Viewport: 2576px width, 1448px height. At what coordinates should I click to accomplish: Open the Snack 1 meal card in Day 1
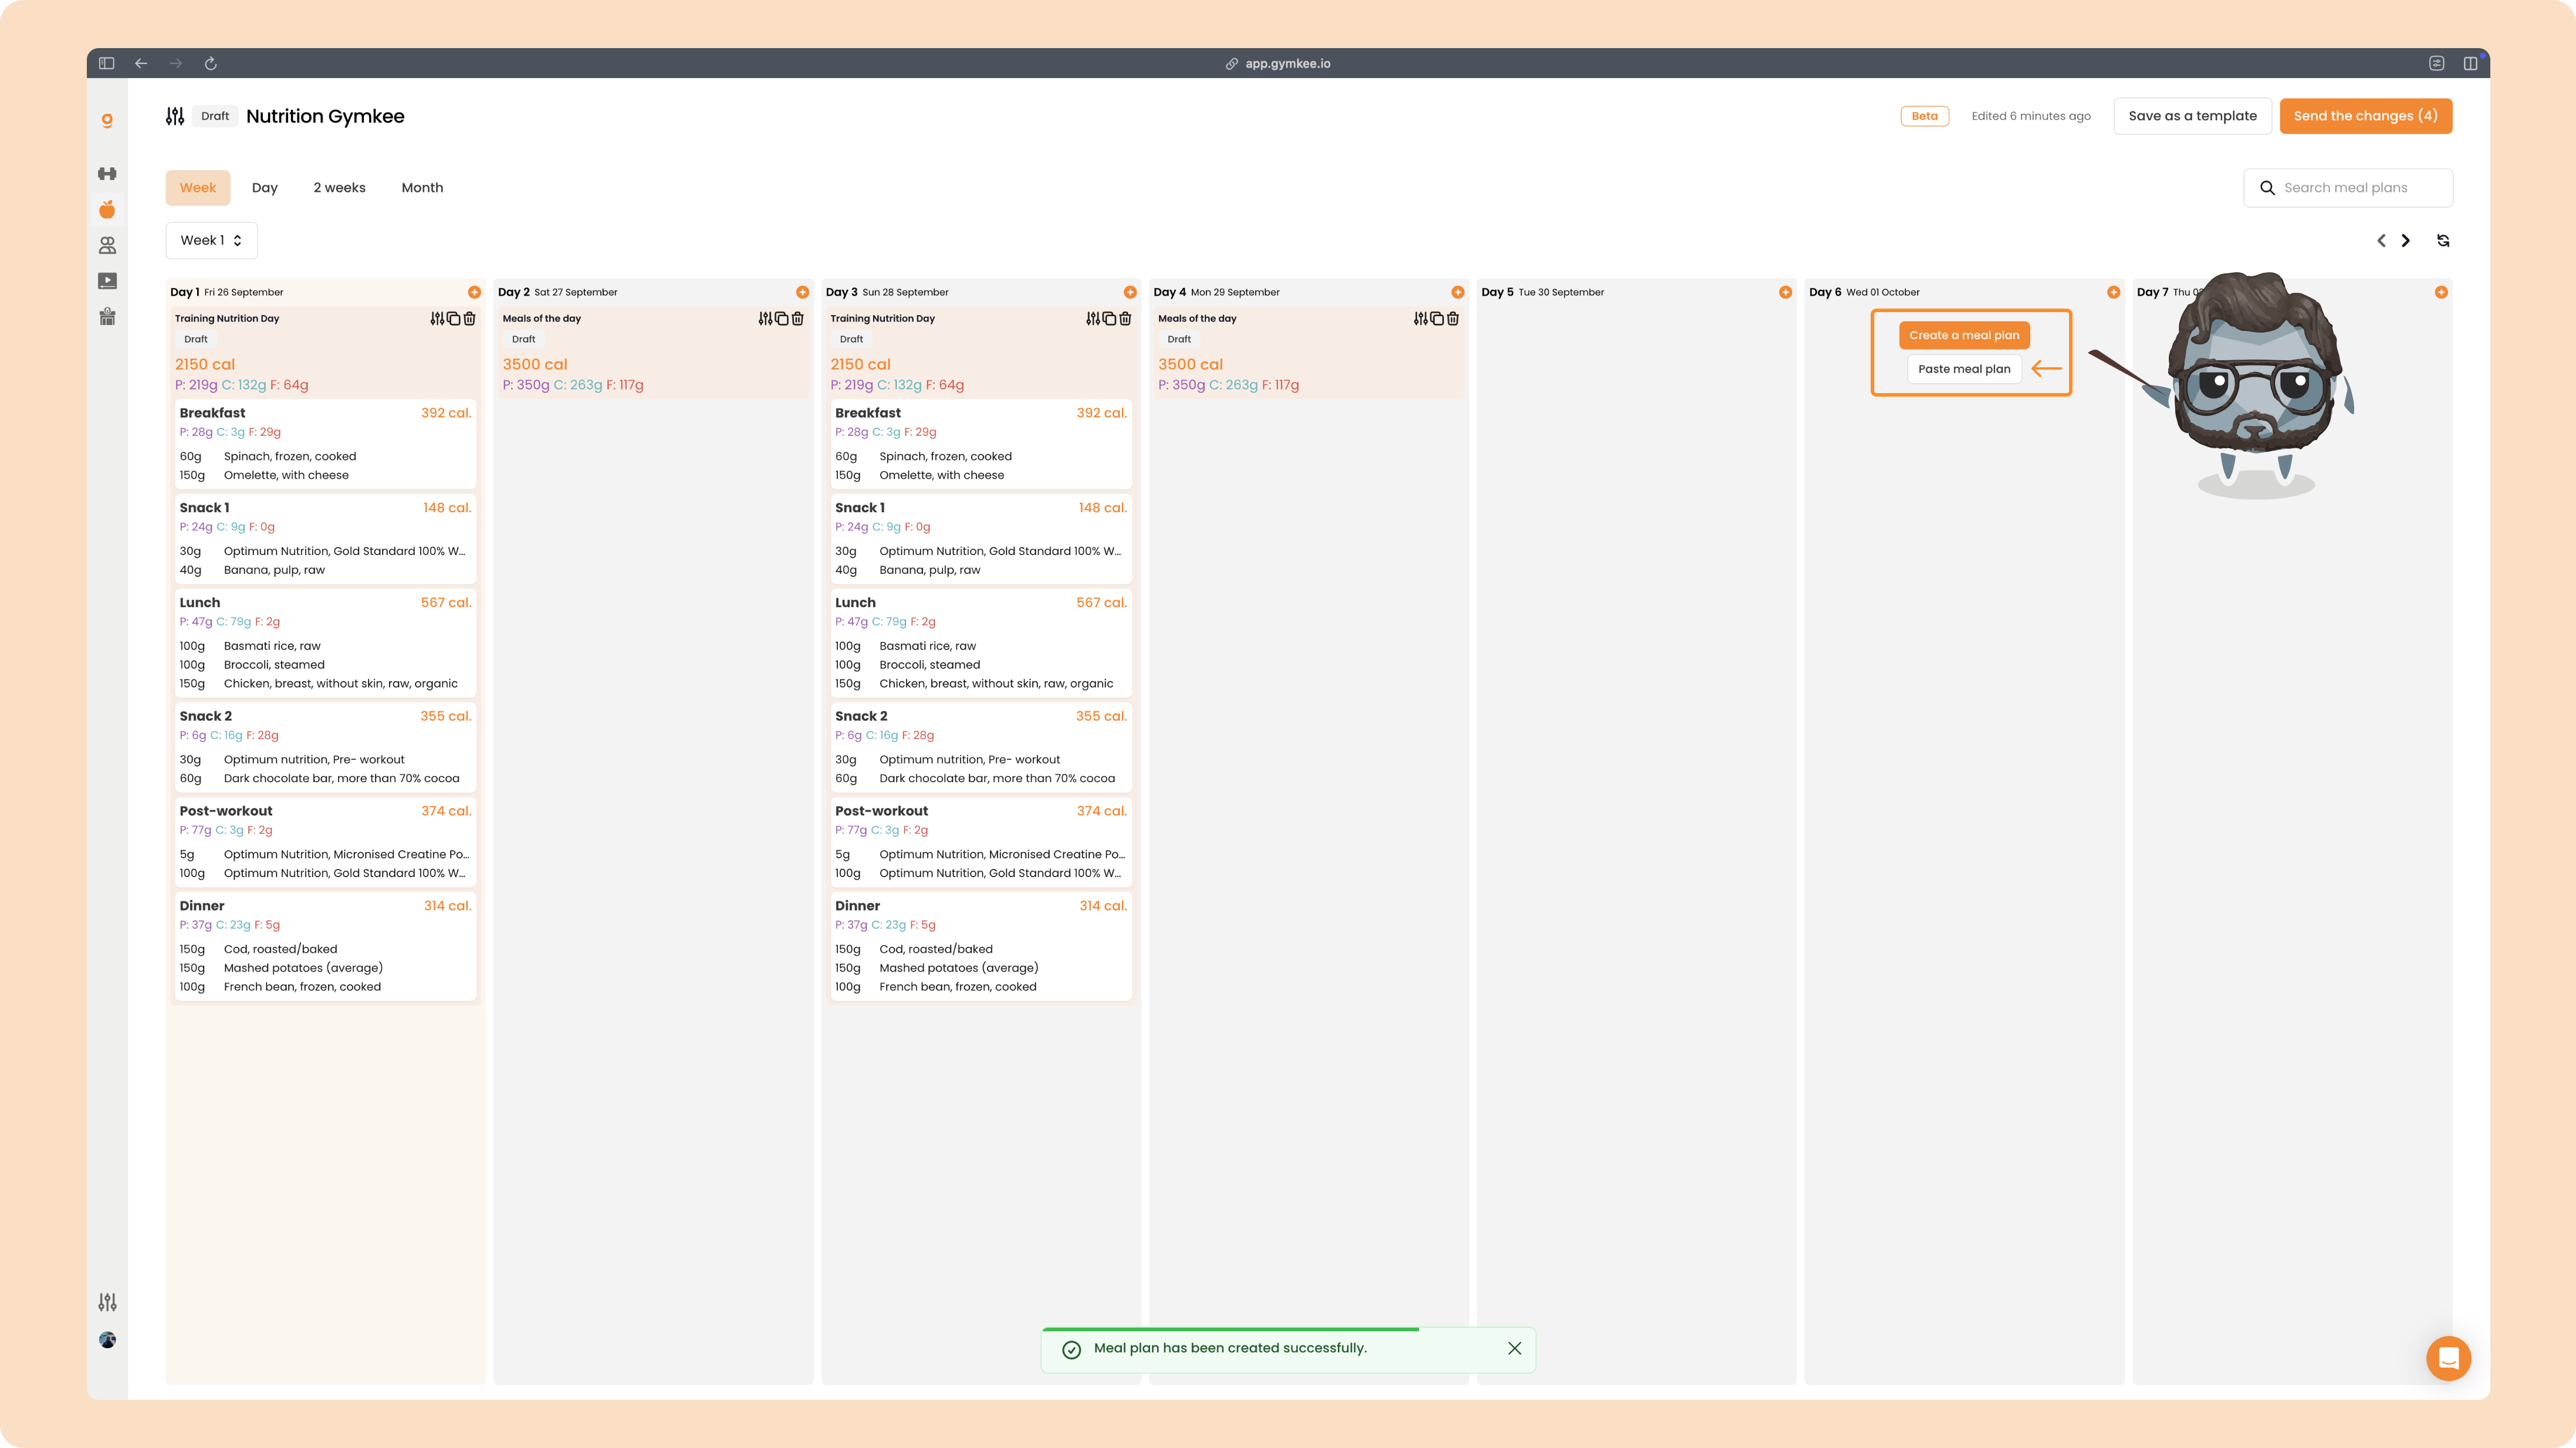coord(325,539)
